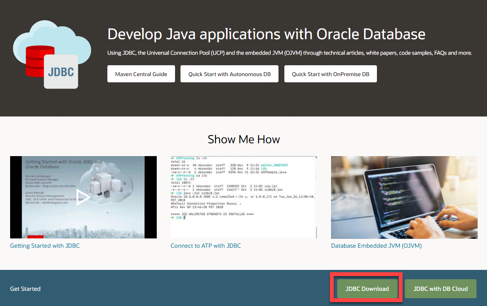Open the Maven Central Guide button
Image resolution: width=487 pixels, height=306 pixels.
click(x=141, y=74)
